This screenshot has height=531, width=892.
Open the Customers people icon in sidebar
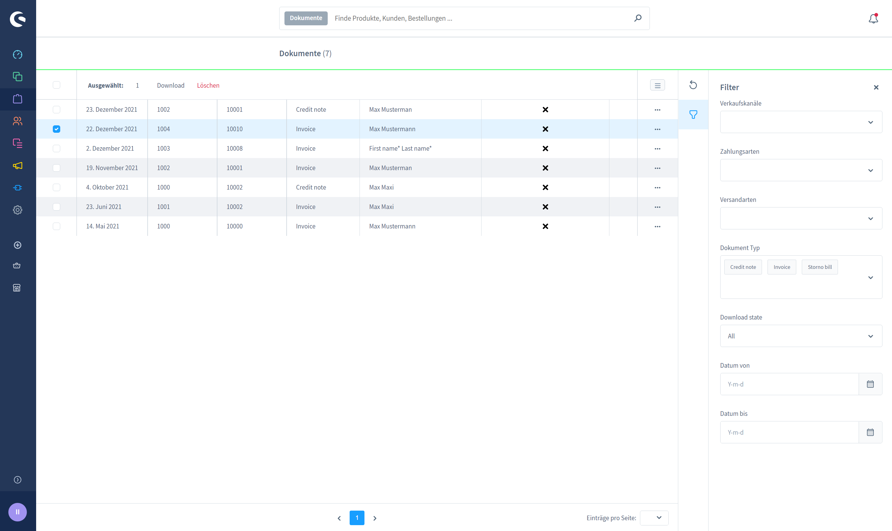click(18, 121)
